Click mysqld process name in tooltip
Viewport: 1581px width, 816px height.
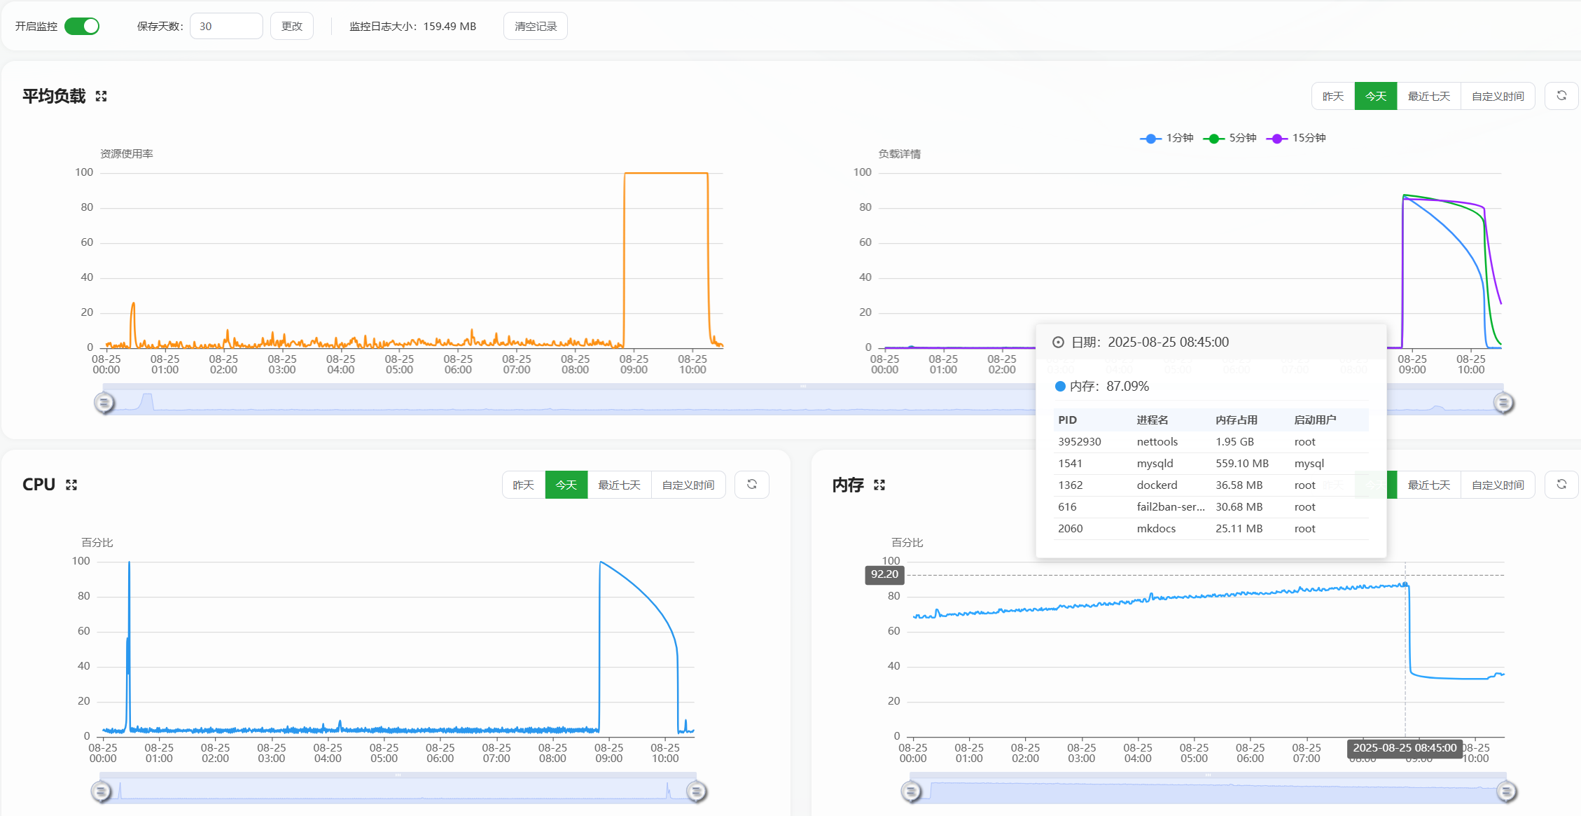pos(1155,464)
